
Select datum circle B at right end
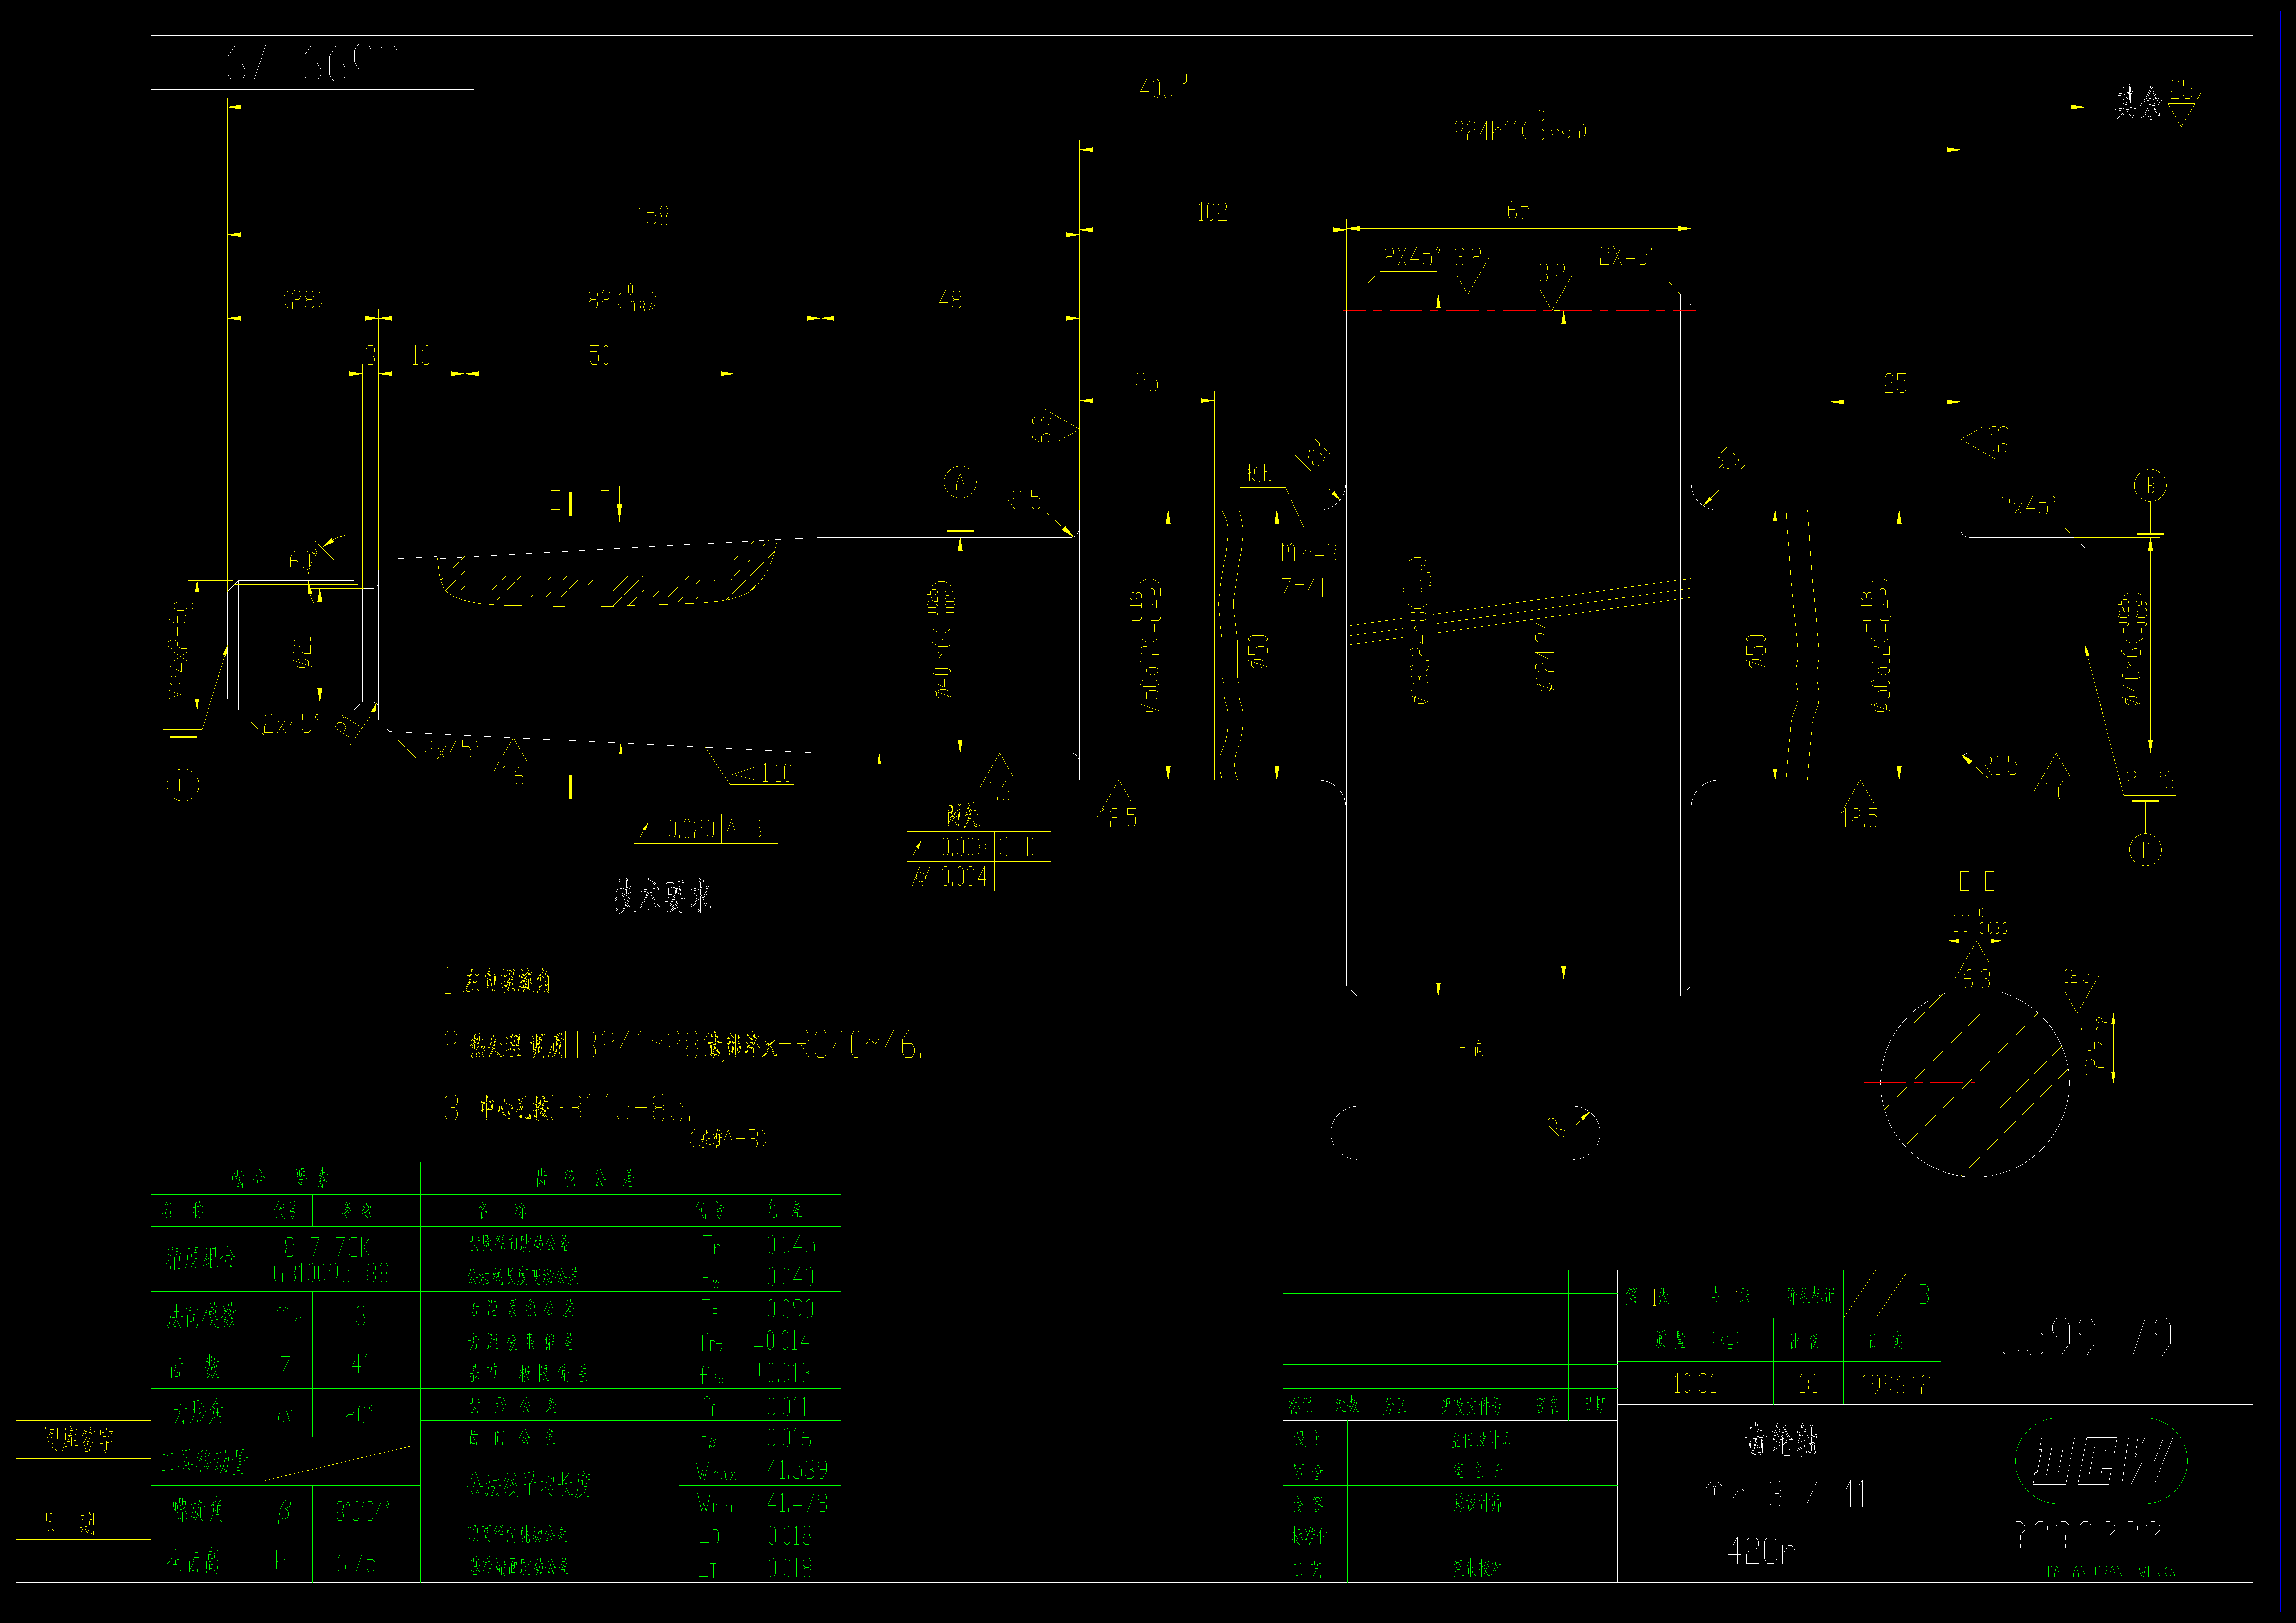(x=2150, y=486)
